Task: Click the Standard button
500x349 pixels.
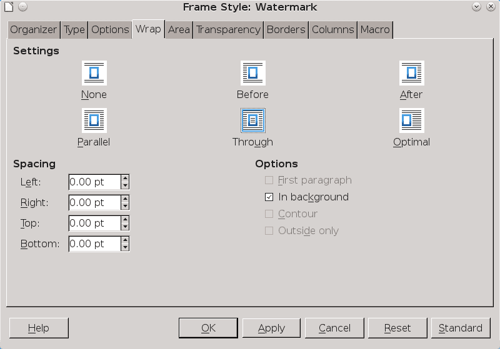Action: 460,328
